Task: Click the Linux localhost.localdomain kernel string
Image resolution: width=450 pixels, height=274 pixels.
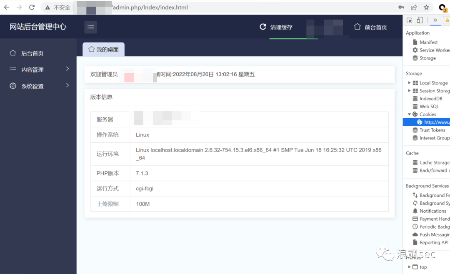Action: point(259,154)
